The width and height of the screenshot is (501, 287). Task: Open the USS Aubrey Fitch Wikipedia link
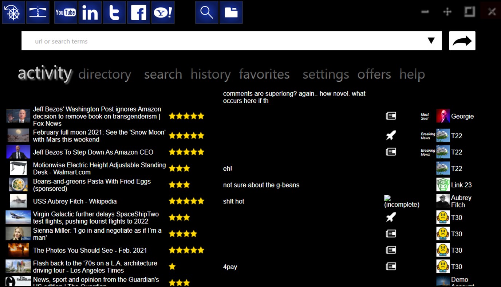75,201
